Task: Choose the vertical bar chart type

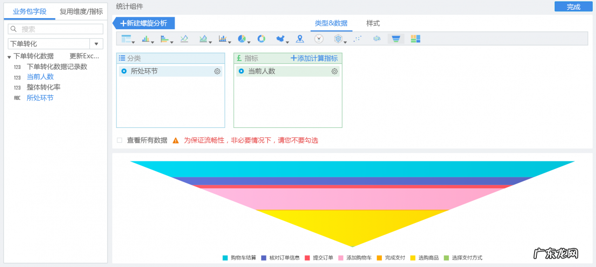Action: point(146,39)
